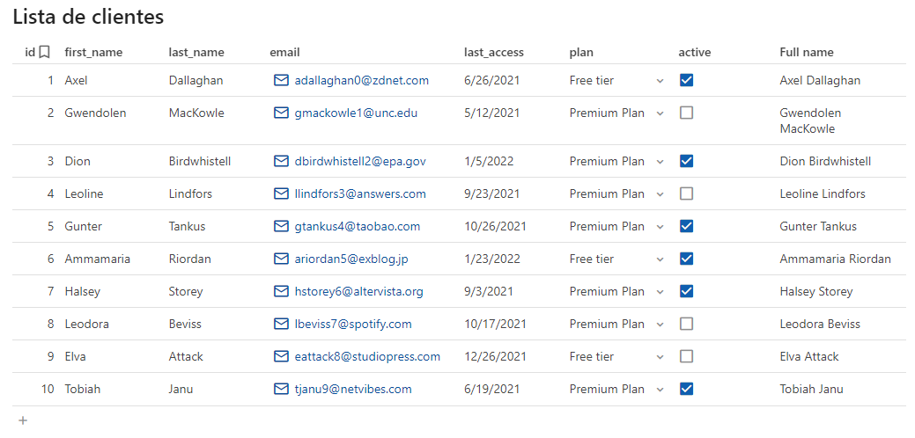Image resolution: width=915 pixels, height=438 pixels.
Task: Open the tjanu9@netvibes.com email link
Action: (x=353, y=389)
